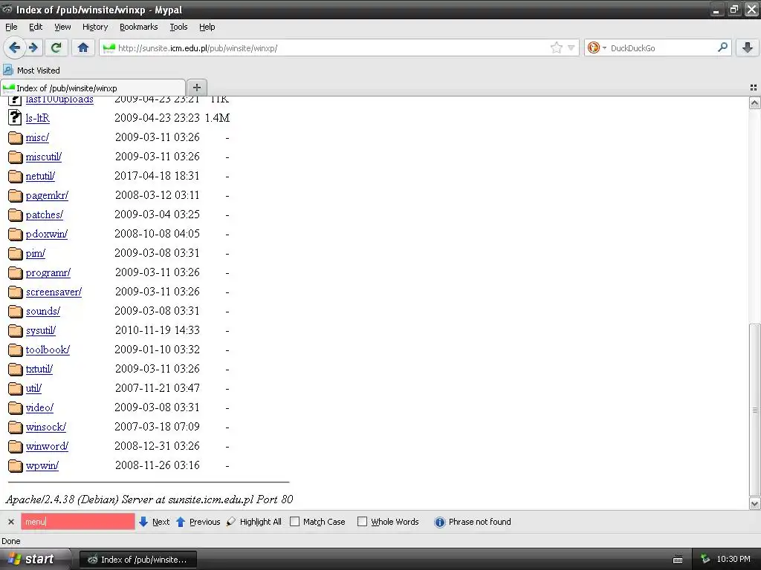
Task: Open the pdoxwin/ directory link
Action: (x=46, y=234)
